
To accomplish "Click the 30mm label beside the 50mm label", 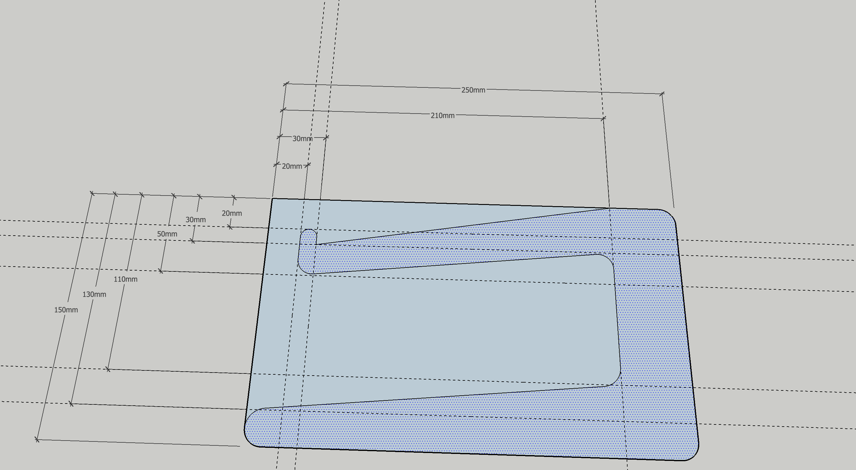I will pos(195,220).
